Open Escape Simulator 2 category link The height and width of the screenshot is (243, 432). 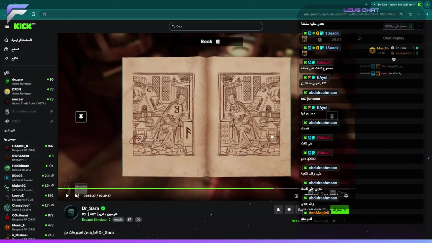click(96, 220)
